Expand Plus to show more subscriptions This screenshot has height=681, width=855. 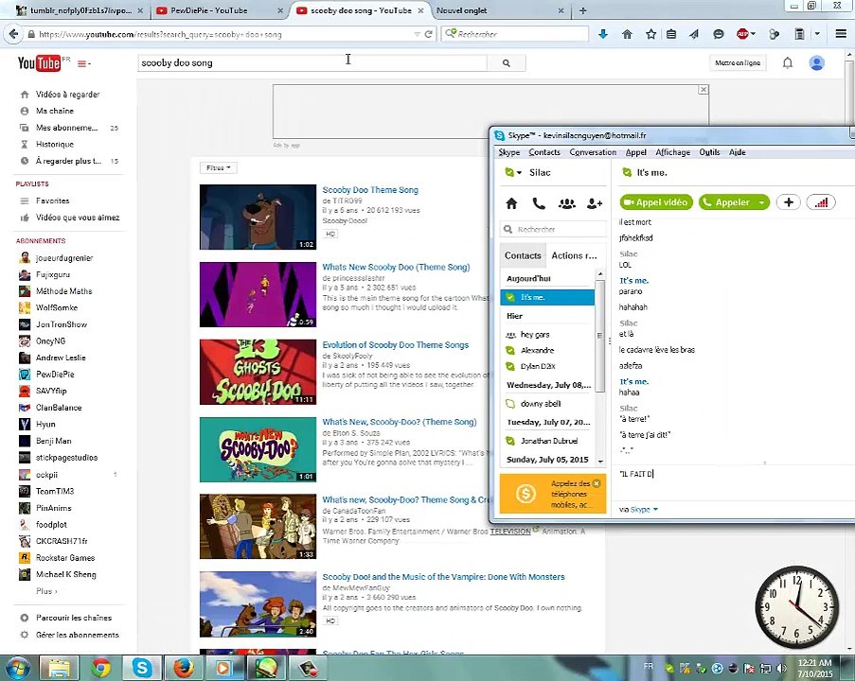click(46, 591)
